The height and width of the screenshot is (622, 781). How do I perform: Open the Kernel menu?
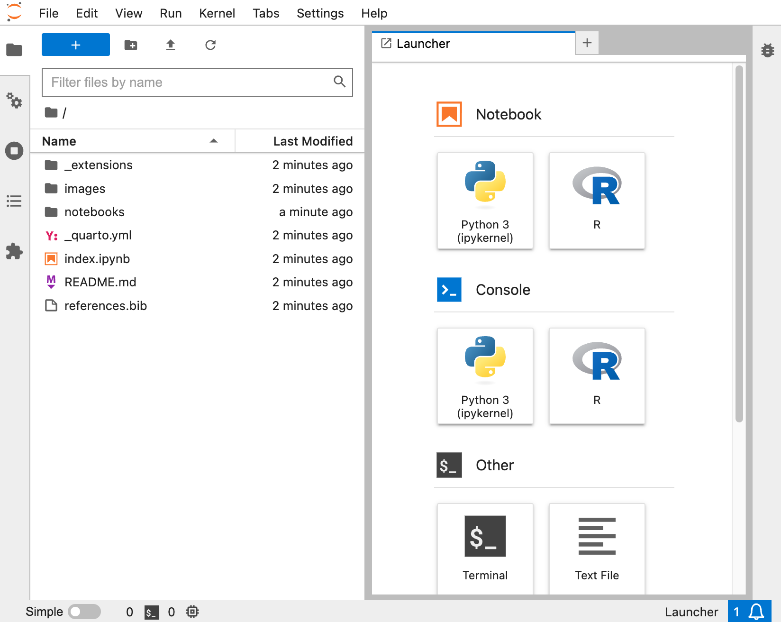pyautogui.click(x=217, y=13)
